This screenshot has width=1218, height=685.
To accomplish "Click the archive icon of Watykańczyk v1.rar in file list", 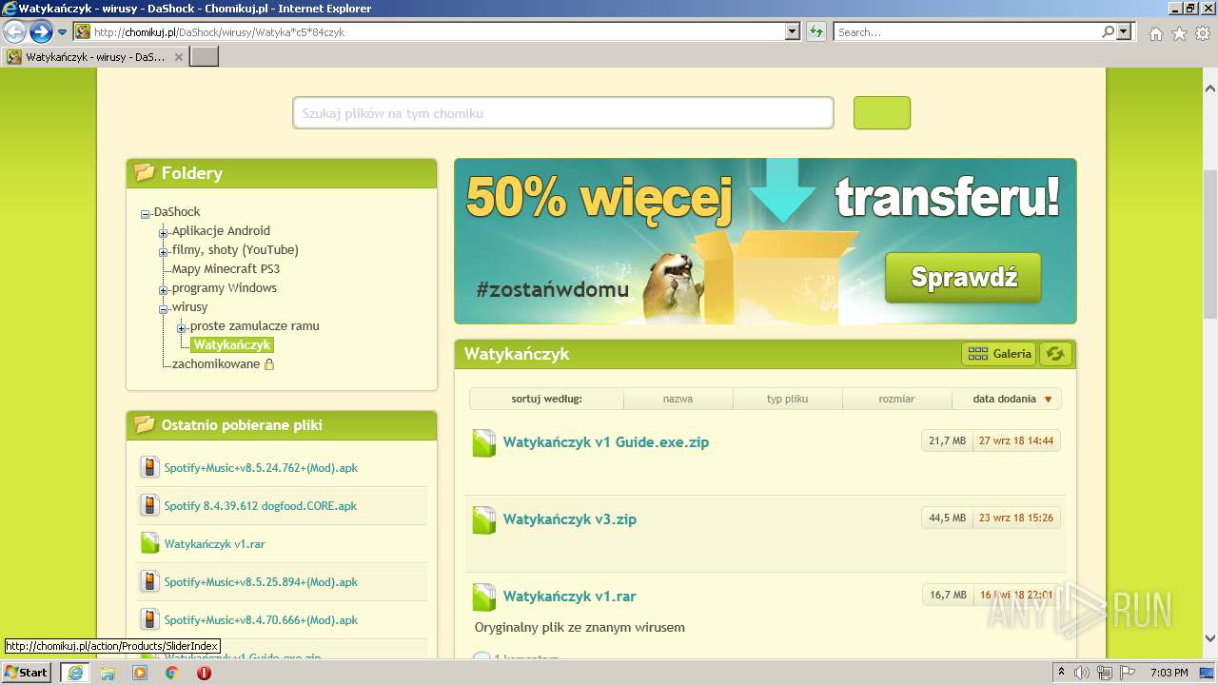I will tap(484, 597).
